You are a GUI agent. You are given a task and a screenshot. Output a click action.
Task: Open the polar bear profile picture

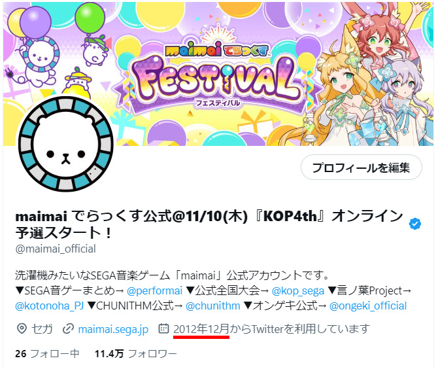click(x=65, y=144)
